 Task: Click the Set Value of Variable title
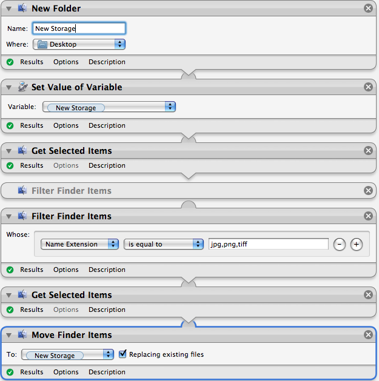click(x=77, y=87)
